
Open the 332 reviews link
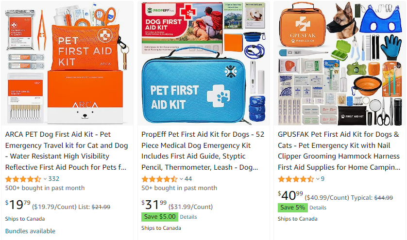tap(54, 179)
